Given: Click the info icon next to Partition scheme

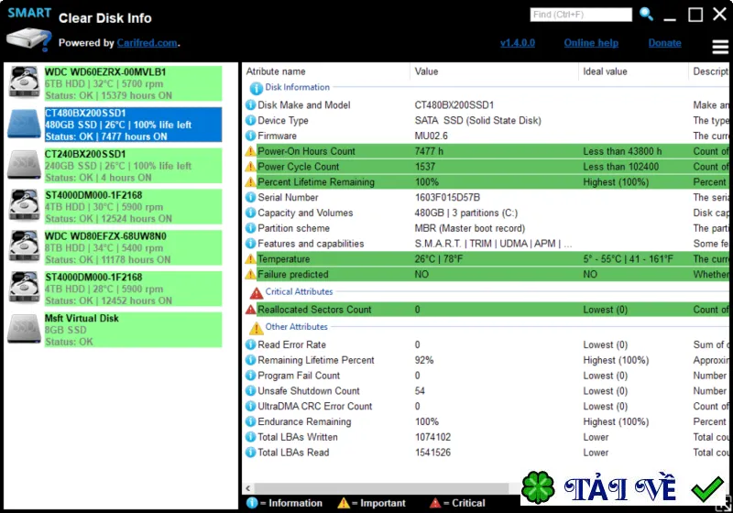Looking at the screenshot, I should tap(250, 228).
